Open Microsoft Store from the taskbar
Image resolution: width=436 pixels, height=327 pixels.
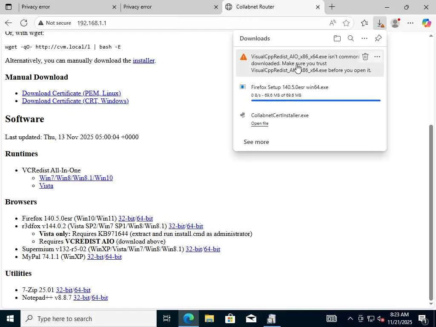coord(230,318)
